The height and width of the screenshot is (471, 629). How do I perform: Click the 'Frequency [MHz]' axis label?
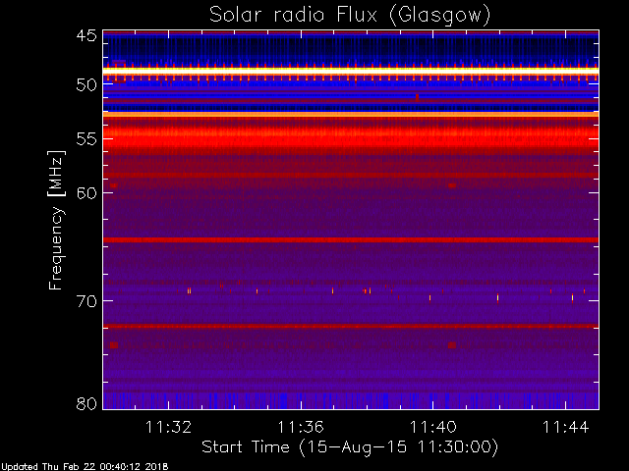coord(56,220)
